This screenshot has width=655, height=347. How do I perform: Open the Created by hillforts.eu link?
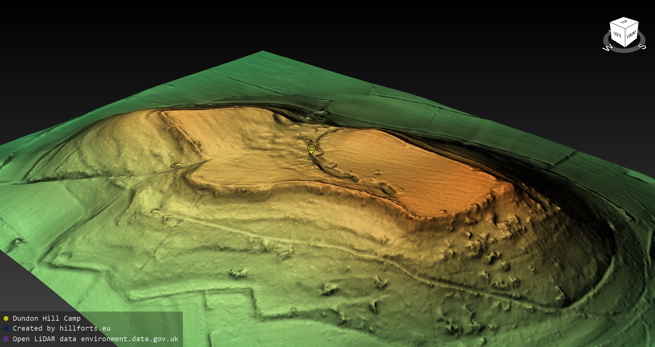61,328
